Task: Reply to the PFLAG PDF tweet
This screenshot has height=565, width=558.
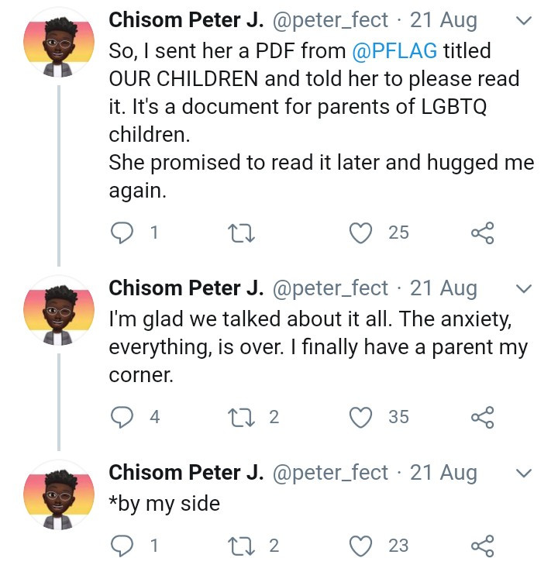Action: click(122, 233)
